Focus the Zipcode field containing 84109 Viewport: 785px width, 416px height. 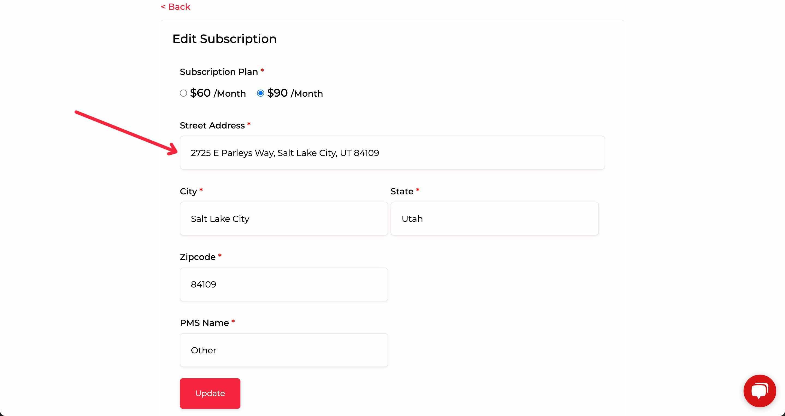point(284,285)
